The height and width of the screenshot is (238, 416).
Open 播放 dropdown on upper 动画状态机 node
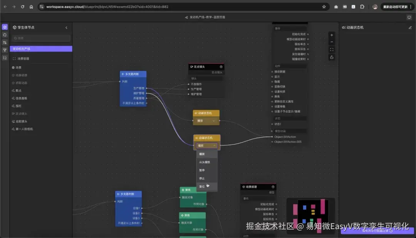[206, 121]
